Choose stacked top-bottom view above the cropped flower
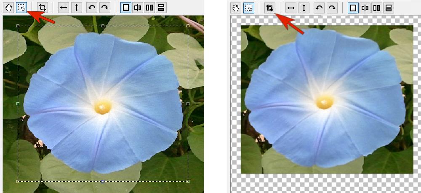The height and width of the screenshot is (193, 421). 389,8
